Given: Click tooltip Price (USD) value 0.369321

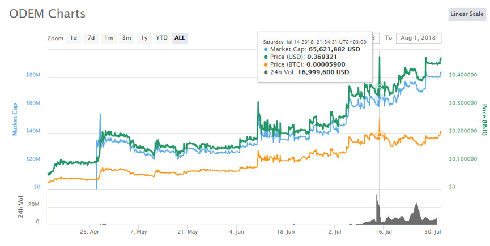Looking at the screenshot, I should point(322,57).
